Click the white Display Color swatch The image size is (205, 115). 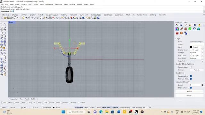191,50
